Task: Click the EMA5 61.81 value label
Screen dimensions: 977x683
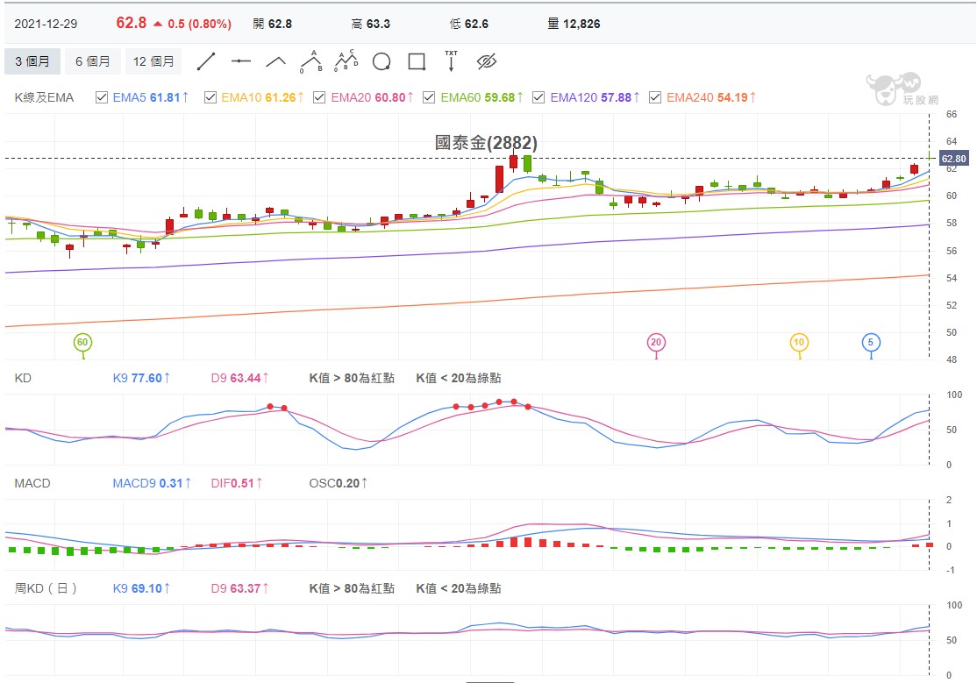Action: tap(150, 97)
